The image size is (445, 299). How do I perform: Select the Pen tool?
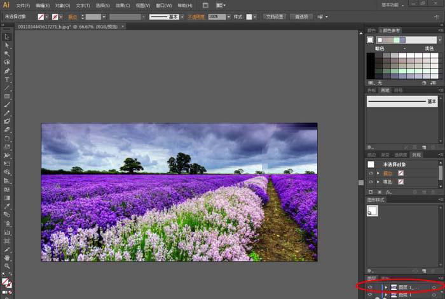coord(7,71)
